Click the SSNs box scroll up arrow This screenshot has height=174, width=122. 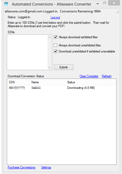(50, 37)
